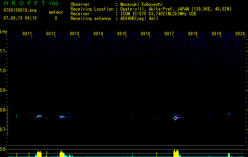Viewport: 248px width, 157px height.
Task: Click the timestamp 07.08.13 08:10
Action: point(20,18)
